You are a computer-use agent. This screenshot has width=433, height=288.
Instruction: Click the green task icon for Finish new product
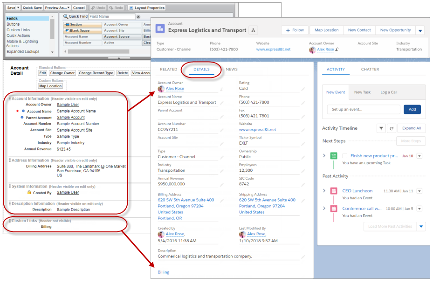(x=334, y=156)
